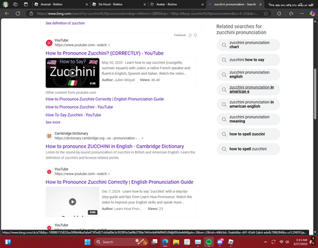Close the Avatar - Roblox tab
Image resolution: width=318 pixels, height=248 pixels.
coord(202,4)
